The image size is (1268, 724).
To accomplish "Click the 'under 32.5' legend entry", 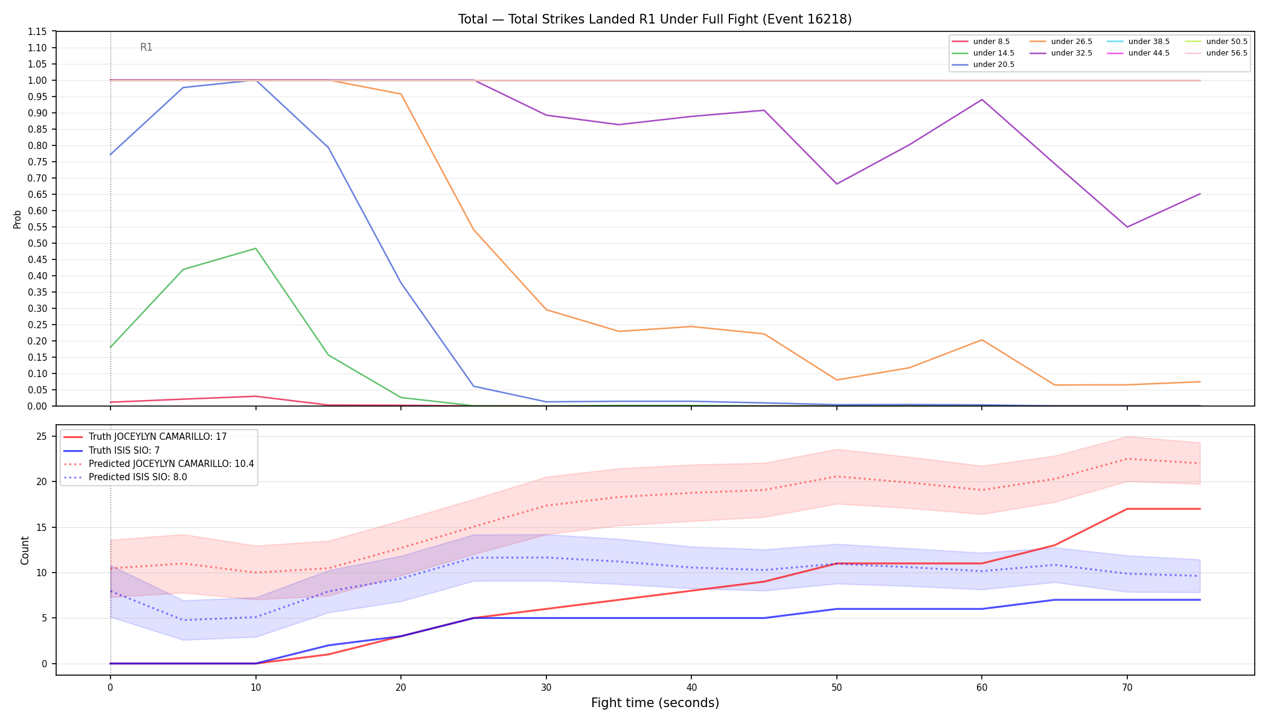I will 1061,53.
